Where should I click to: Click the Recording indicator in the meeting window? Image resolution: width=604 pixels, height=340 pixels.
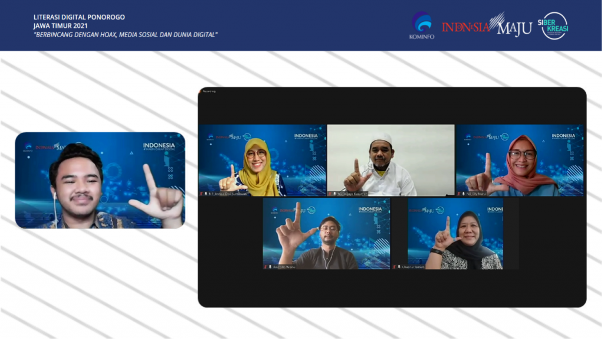click(x=209, y=91)
